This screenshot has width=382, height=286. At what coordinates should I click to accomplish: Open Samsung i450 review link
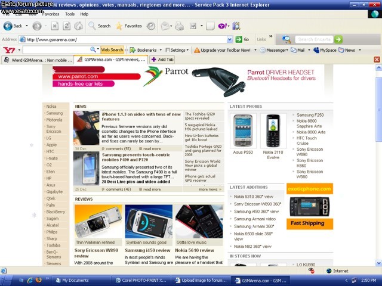click(147, 250)
